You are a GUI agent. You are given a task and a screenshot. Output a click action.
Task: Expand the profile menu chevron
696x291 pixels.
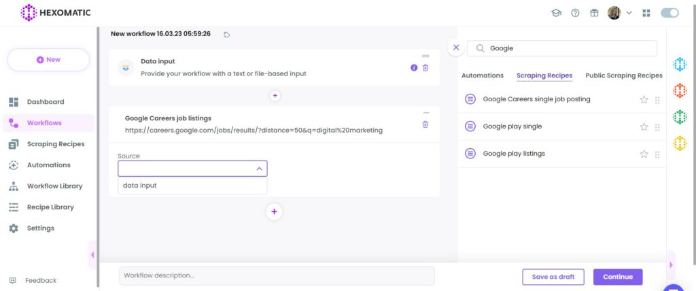coord(629,13)
